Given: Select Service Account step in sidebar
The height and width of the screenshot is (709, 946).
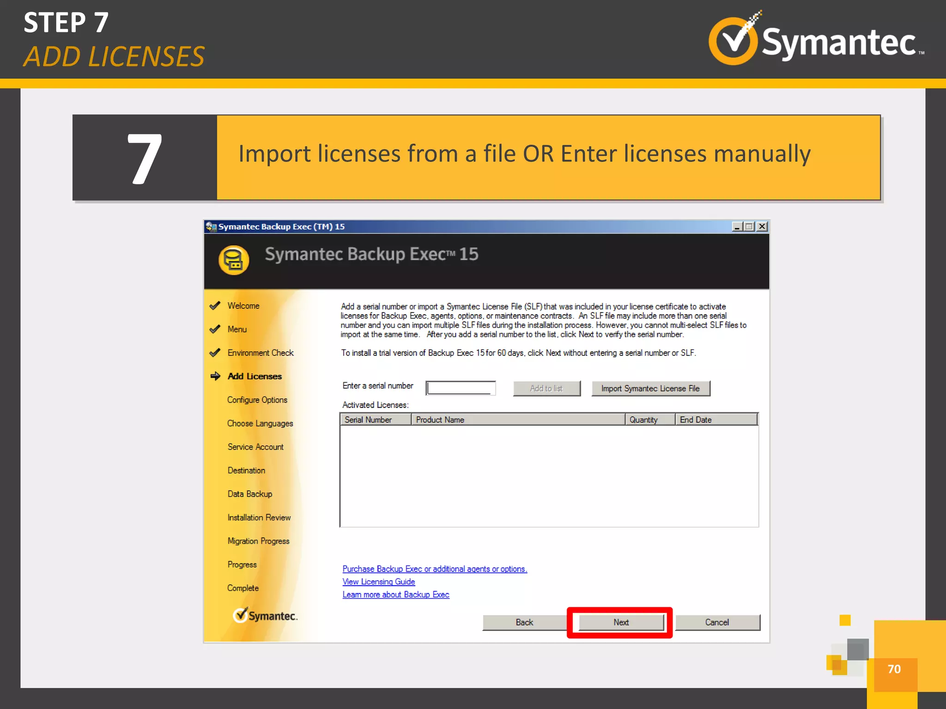Looking at the screenshot, I should [x=255, y=447].
